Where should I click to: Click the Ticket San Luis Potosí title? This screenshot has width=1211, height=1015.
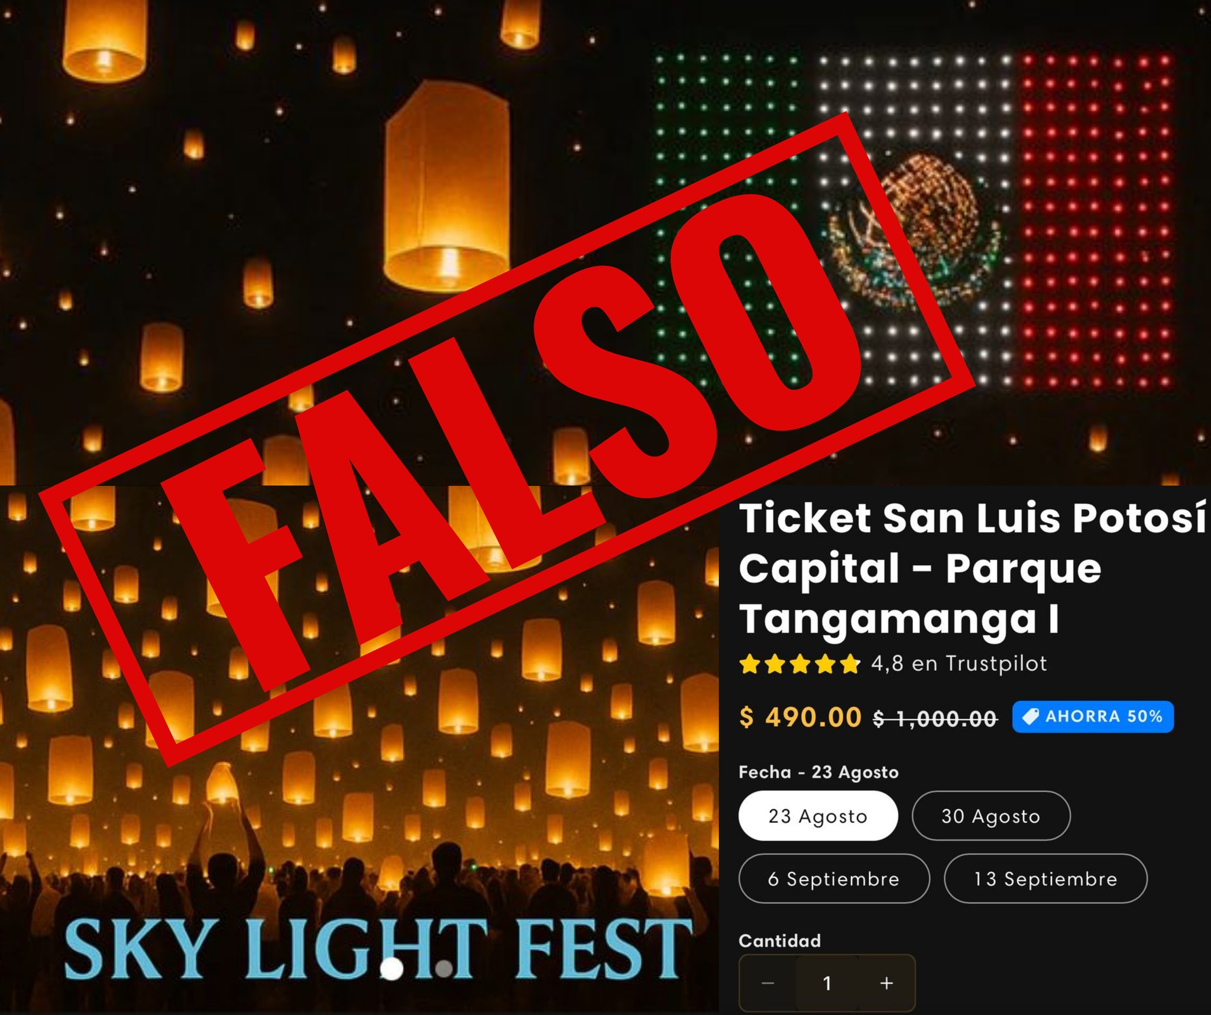point(972,569)
